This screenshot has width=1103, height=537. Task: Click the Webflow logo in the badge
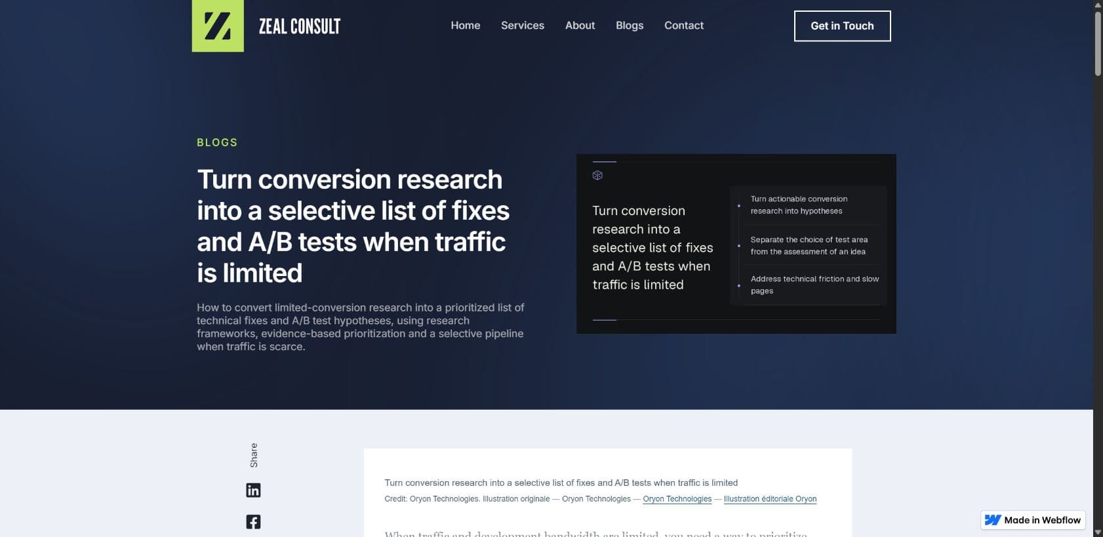point(993,520)
